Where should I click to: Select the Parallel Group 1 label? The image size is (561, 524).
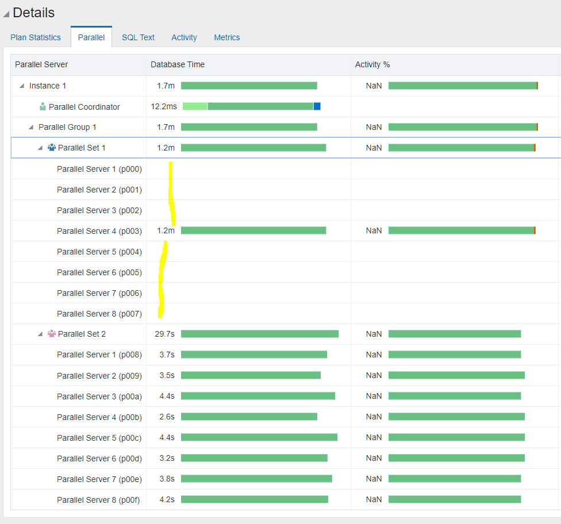tap(67, 127)
